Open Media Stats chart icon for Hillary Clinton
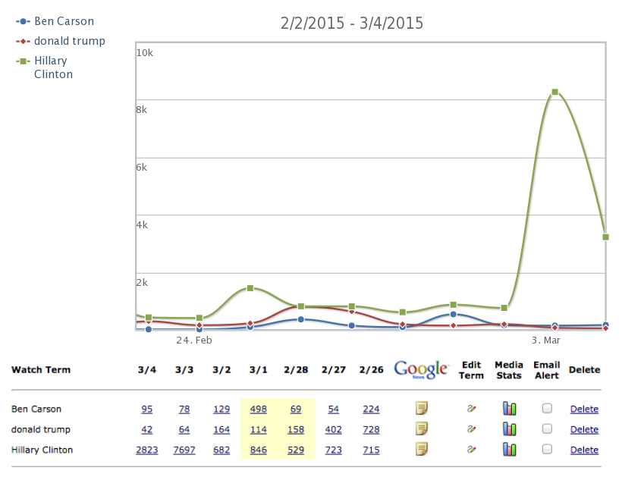The image size is (622, 477). click(509, 450)
